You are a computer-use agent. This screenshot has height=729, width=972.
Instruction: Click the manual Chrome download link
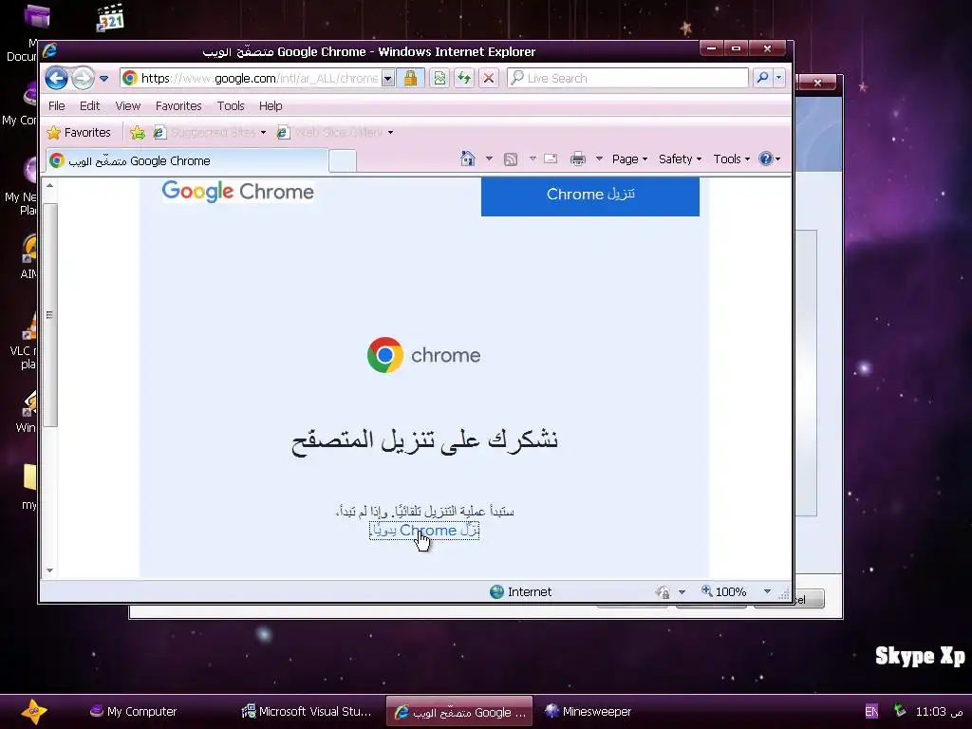[x=424, y=531]
